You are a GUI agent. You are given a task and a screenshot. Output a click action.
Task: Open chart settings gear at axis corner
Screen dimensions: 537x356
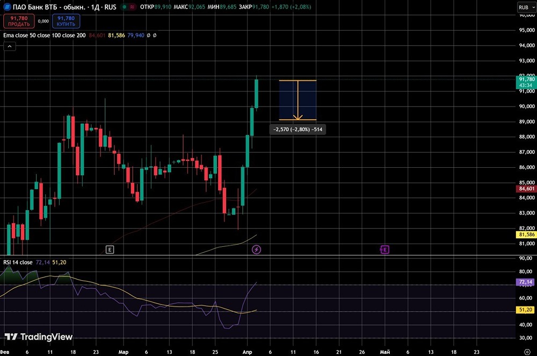coord(527,352)
